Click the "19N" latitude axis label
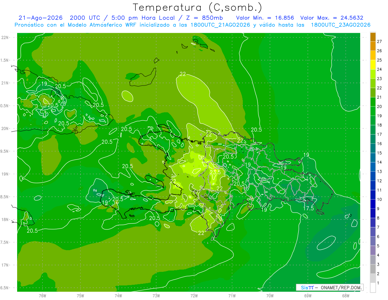Viewport: 388px width, 300px height. pyautogui.click(x=5, y=174)
